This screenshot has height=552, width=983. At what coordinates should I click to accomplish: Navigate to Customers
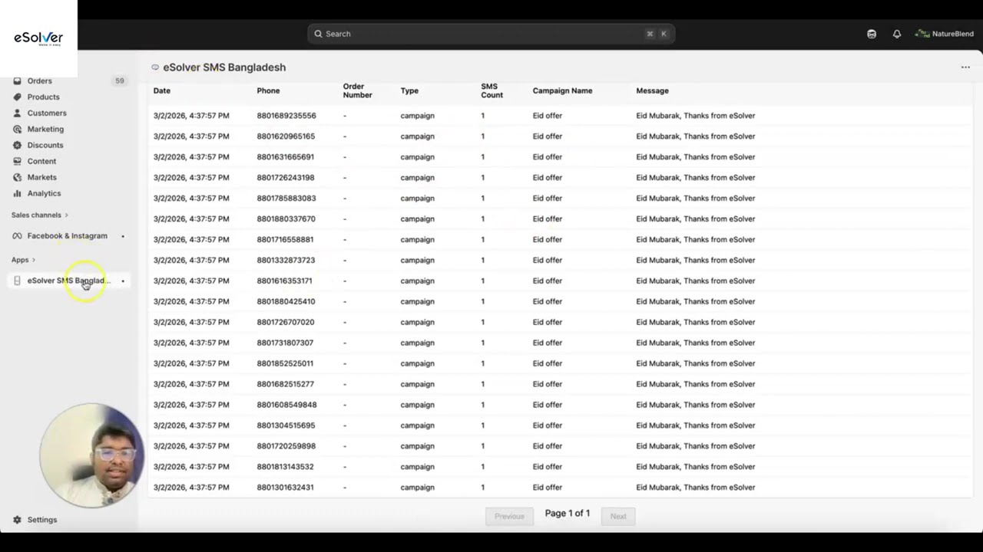tap(47, 113)
